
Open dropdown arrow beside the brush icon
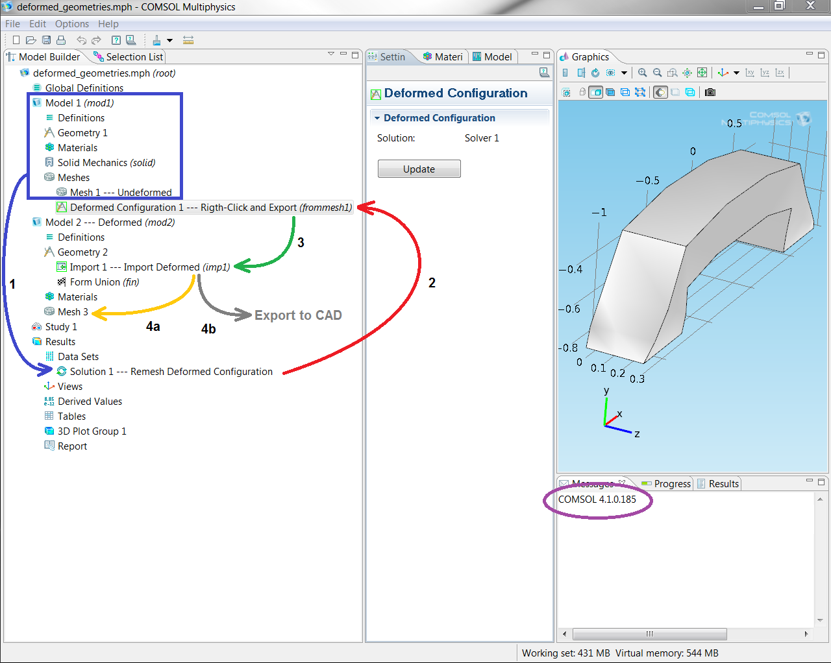(x=169, y=40)
